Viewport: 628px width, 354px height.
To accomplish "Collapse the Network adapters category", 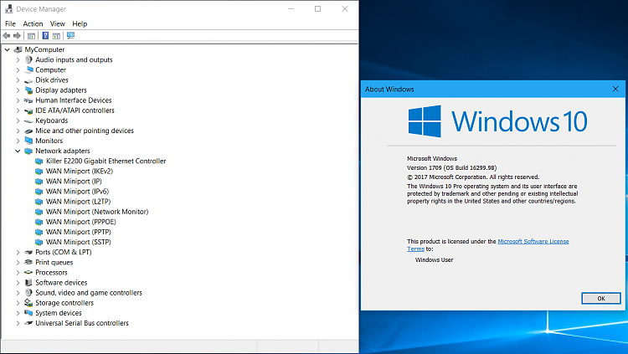I will click(18, 151).
